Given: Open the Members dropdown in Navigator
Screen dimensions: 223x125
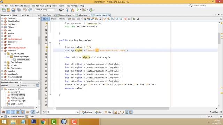Looking at the screenshot, I should (x=18, y=86).
